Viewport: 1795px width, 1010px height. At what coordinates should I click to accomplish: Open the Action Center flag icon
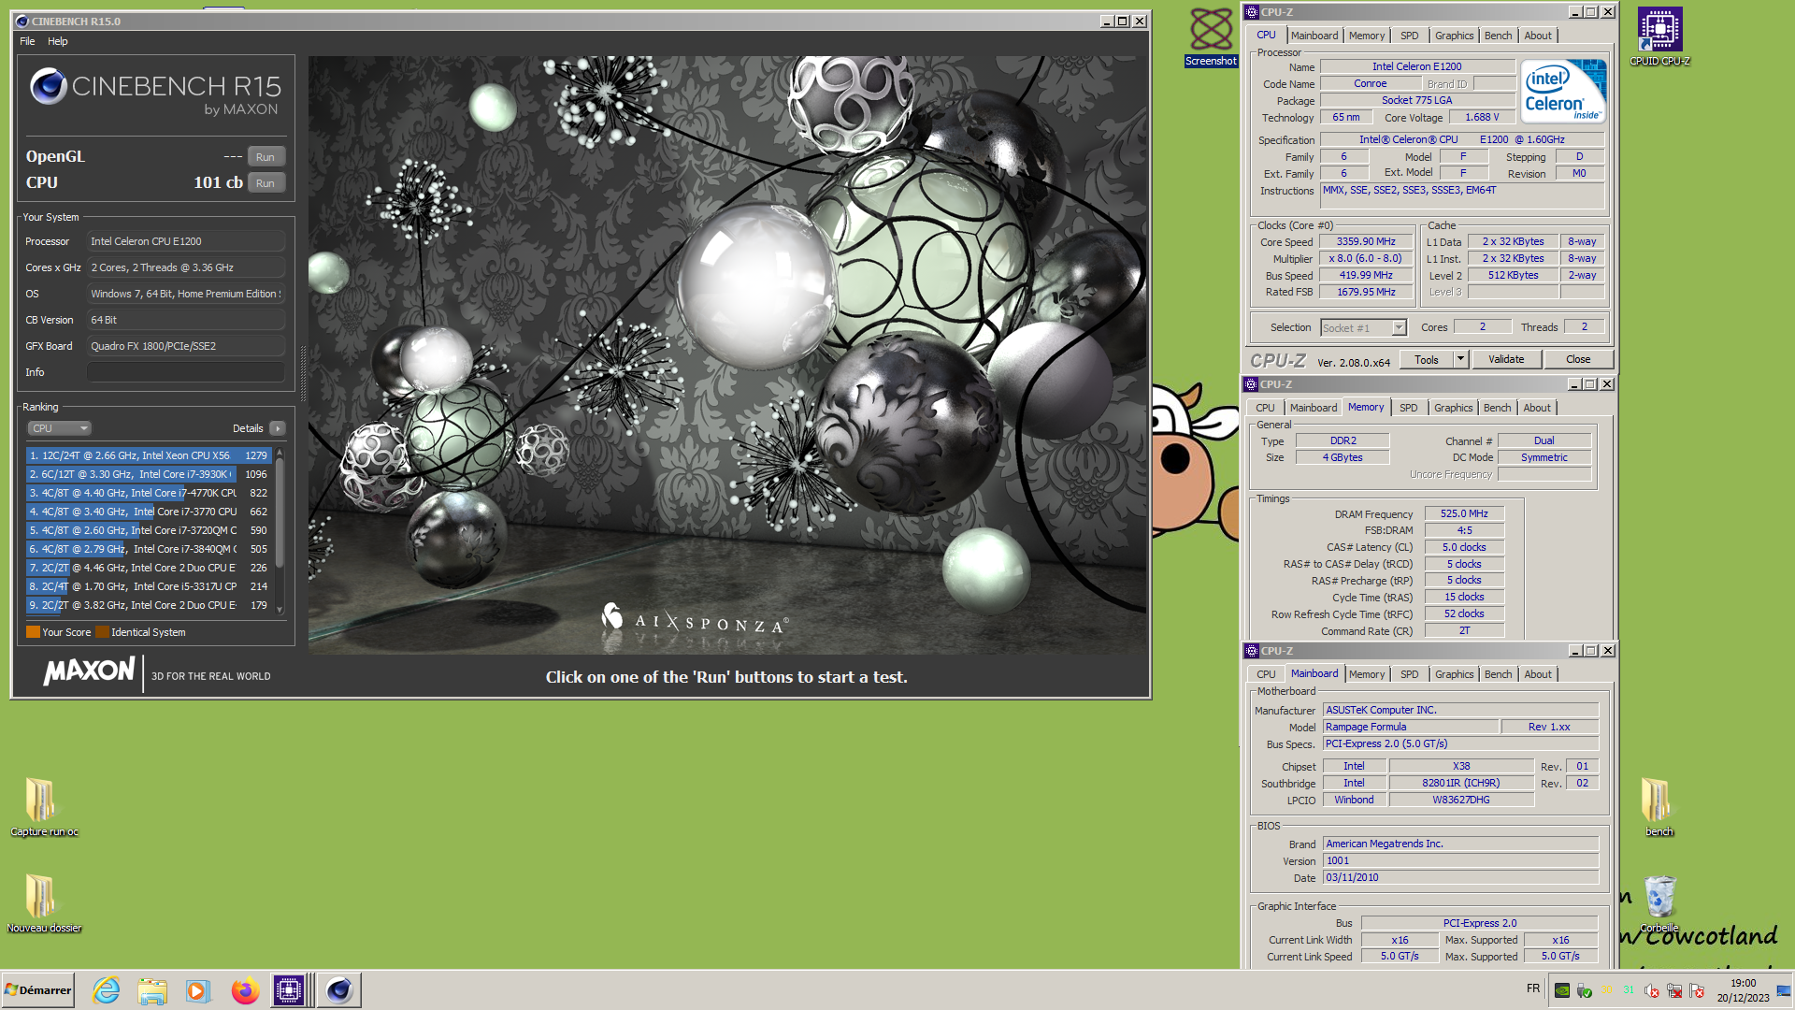[x=1697, y=990]
